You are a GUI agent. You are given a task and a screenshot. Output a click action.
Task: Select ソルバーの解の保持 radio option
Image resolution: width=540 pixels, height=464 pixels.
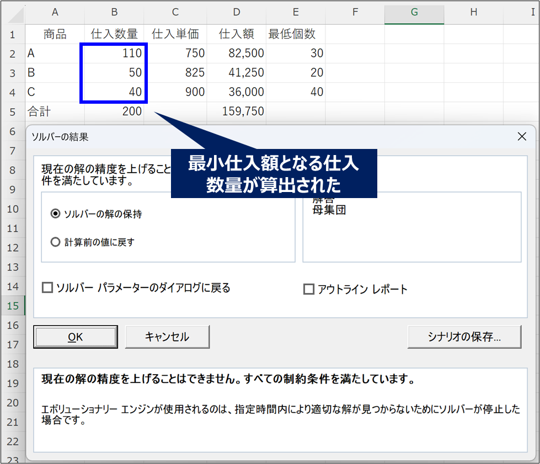point(55,214)
